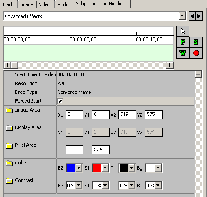The width and height of the screenshot is (207, 197).
Task: Click the Image Area X2 input field
Action: point(127,115)
